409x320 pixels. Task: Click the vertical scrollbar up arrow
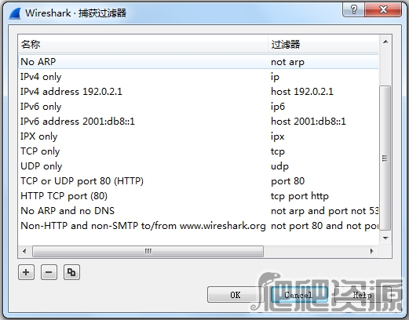(385, 42)
